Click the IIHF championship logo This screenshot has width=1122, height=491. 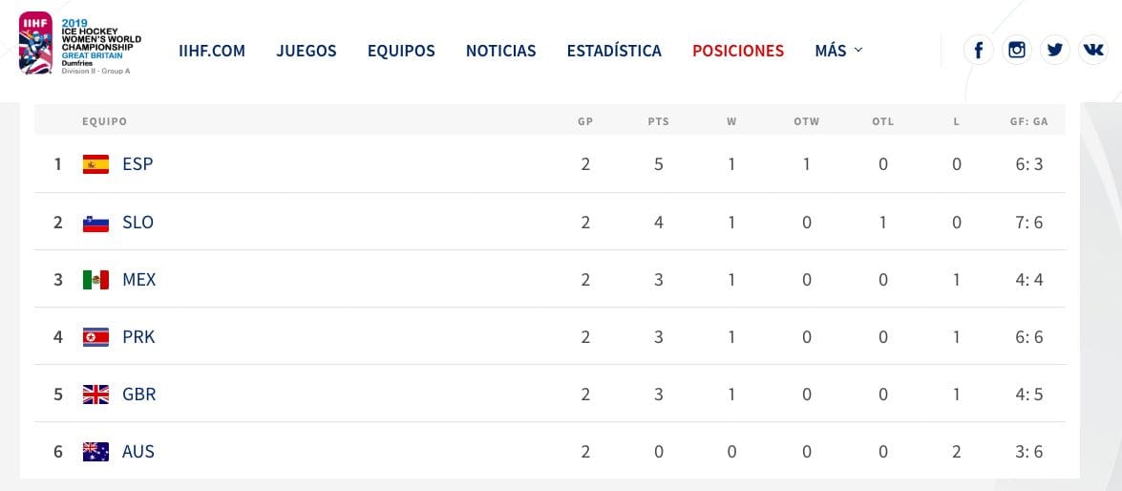80,44
